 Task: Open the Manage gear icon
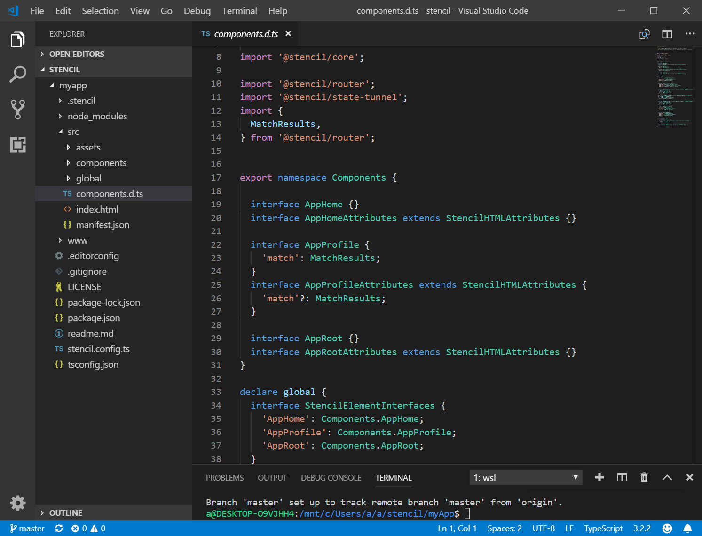[17, 503]
